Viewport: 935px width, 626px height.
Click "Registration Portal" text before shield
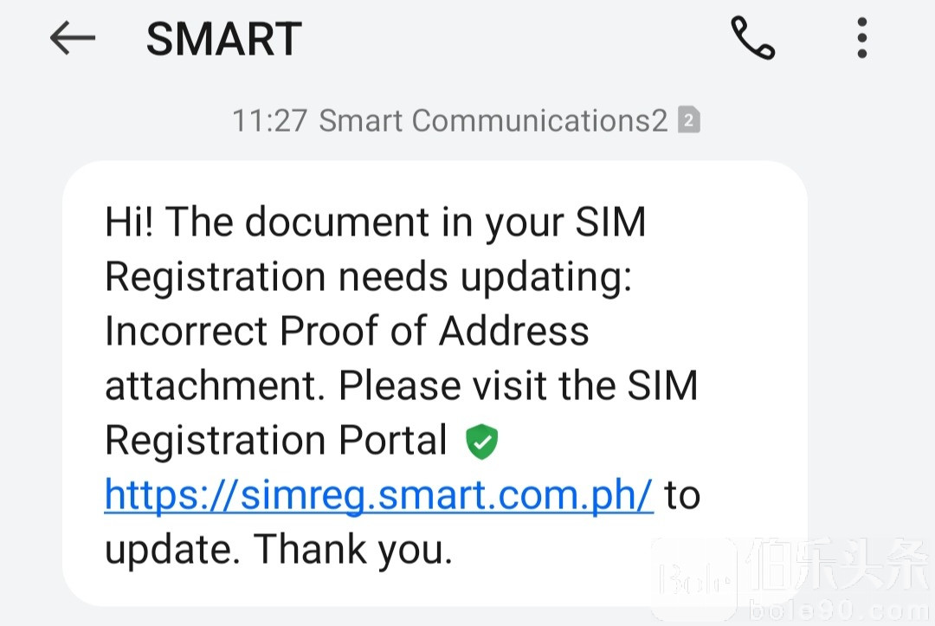click(x=275, y=441)
